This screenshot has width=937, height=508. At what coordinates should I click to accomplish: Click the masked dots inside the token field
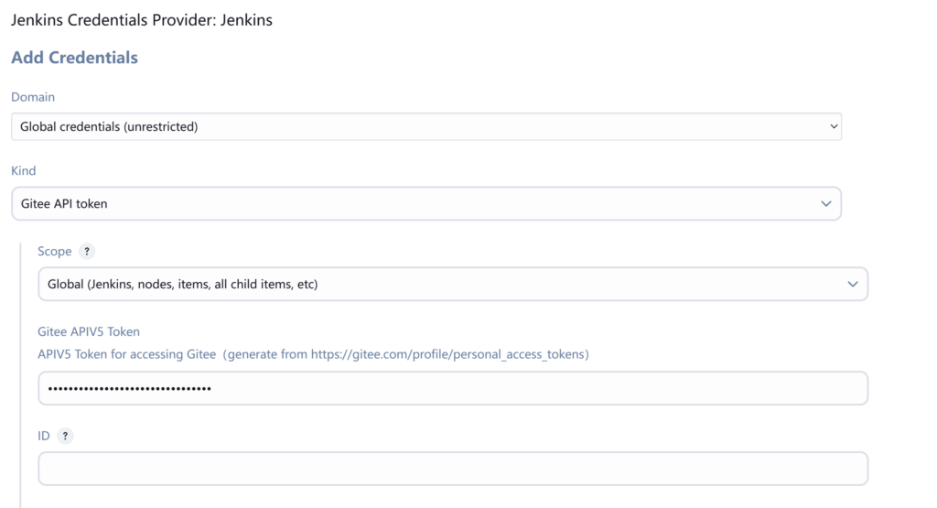(129, 389)
